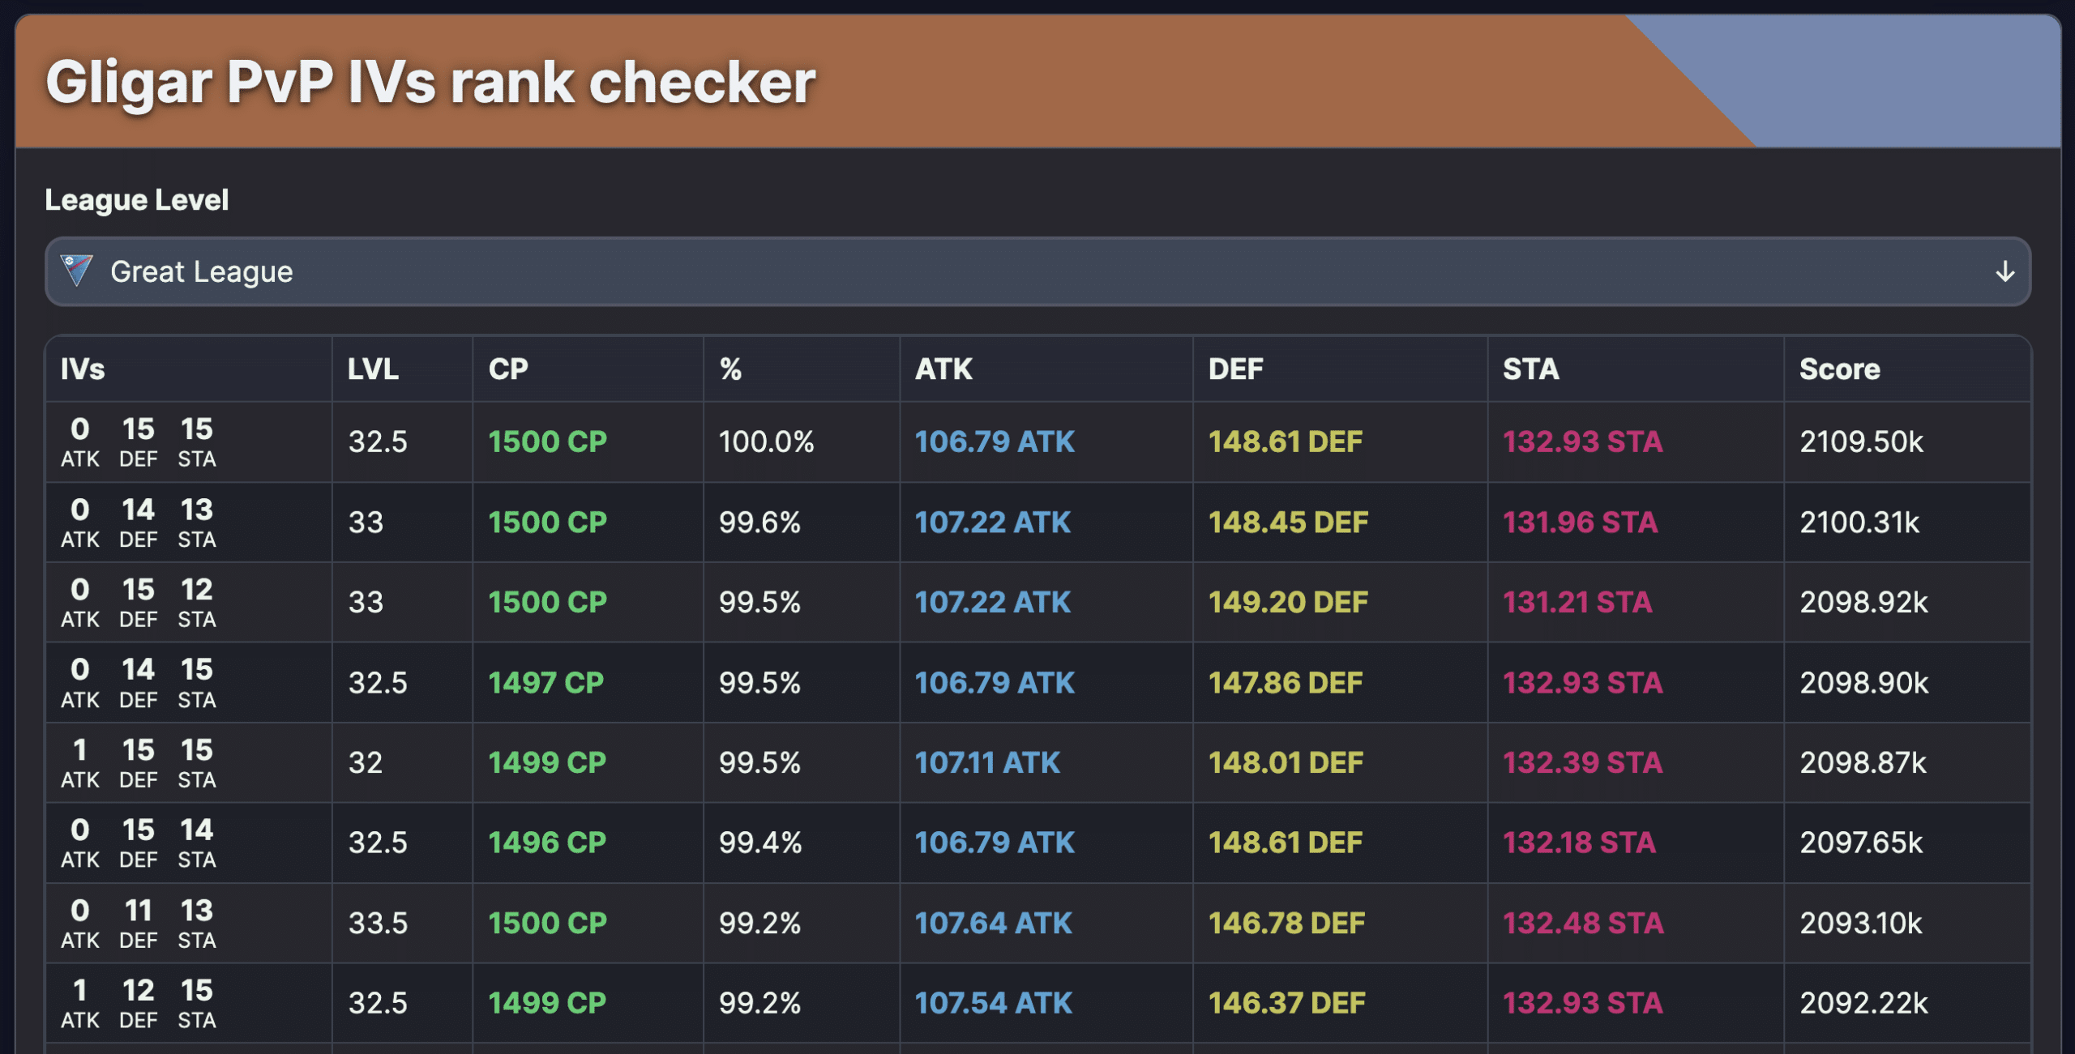Click the 132.18 STA value
Screen dimensions: 2075x1054
click(x=1579, y=843)
